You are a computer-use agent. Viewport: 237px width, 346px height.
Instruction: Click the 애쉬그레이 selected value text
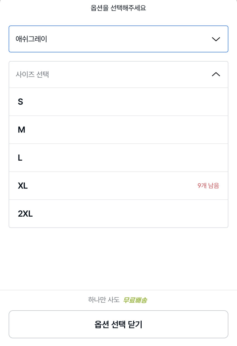point(31,39)
